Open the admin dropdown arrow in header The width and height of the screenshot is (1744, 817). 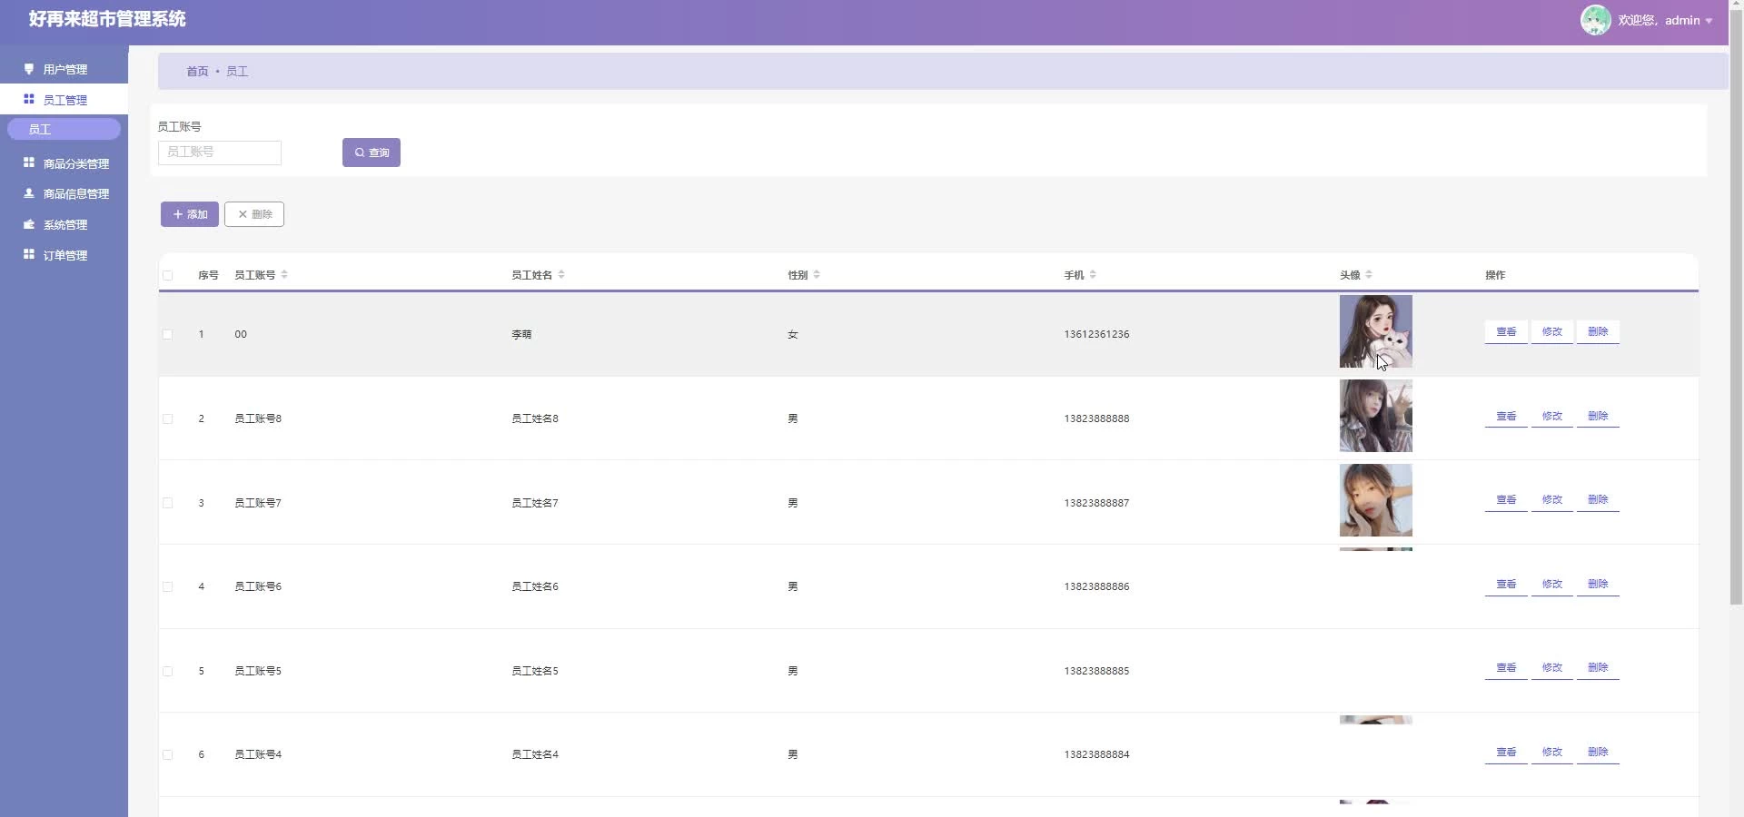pyautogui.click(x=1709, y=21)
